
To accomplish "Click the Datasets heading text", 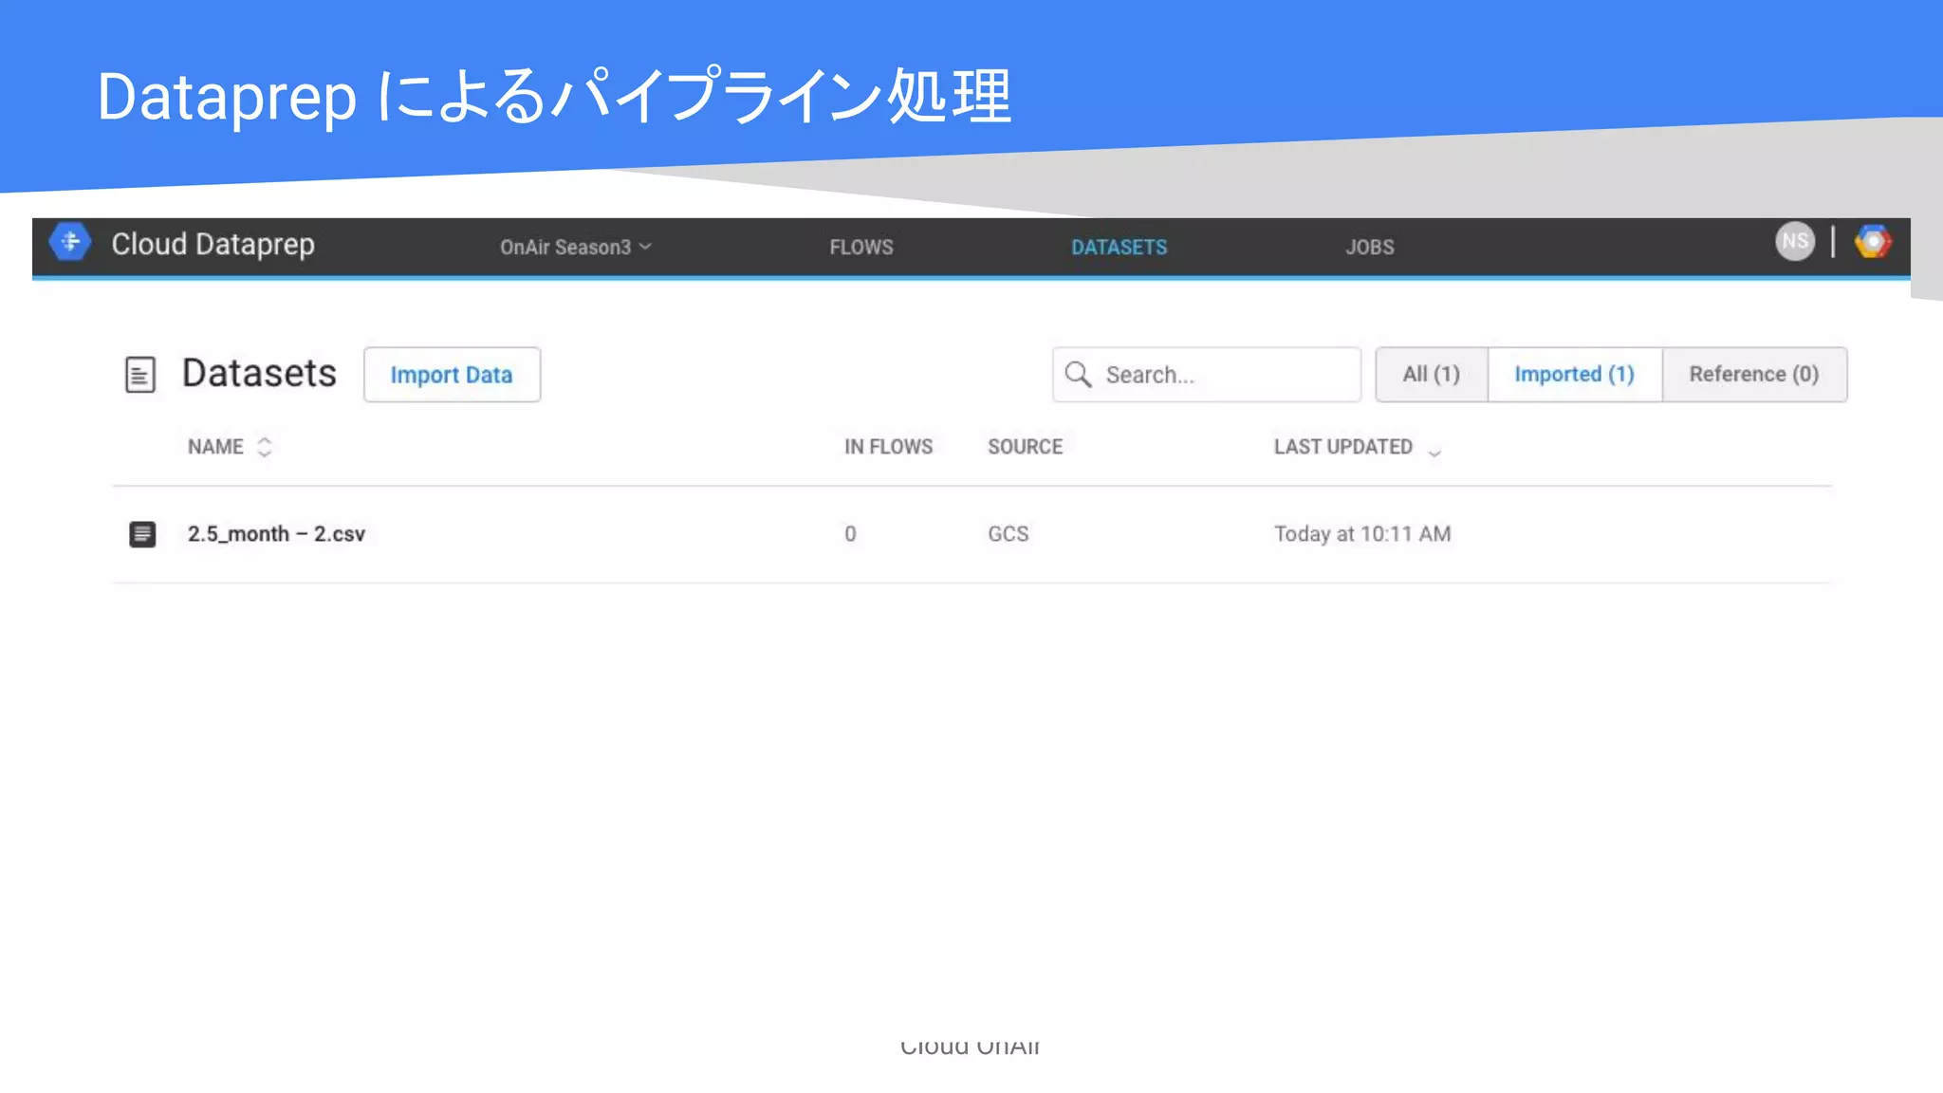I will [259, 373].
